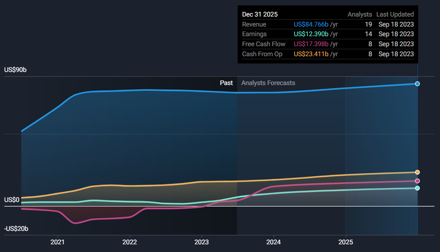Viewport: 440px width, 252px height.
Task: Click the Cash From Op value US$23.411b
Action: [311, 54]
